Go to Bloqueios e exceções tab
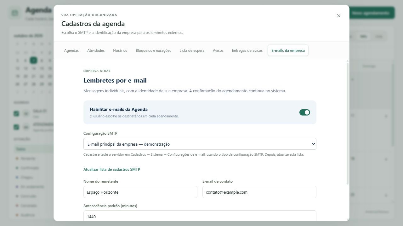The image size is (403, 226). point(153,50)
